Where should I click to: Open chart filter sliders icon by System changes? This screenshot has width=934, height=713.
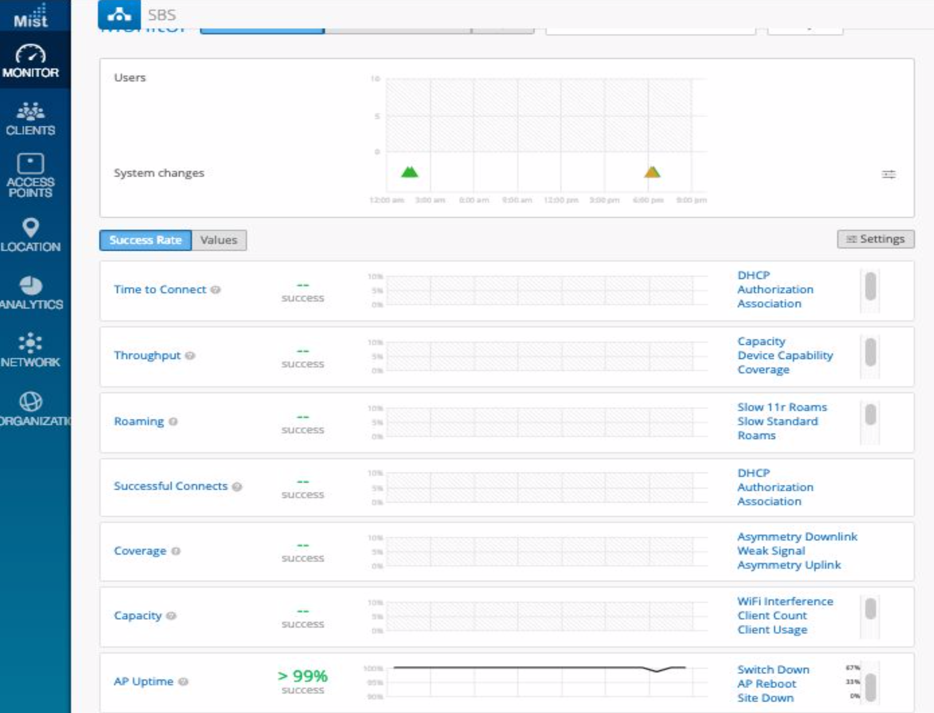[888, 174]
